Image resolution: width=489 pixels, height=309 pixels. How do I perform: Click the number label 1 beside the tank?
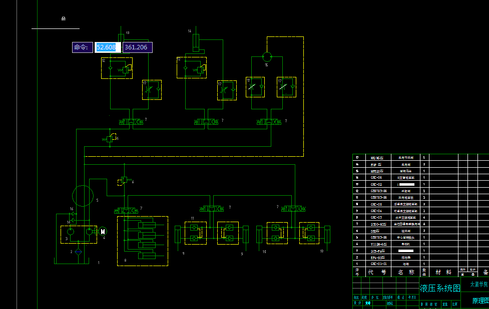click(99, 263)
